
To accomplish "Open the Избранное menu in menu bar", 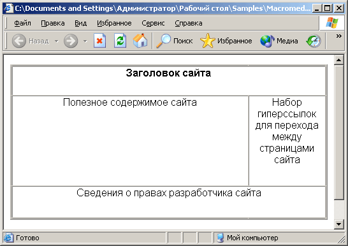I will click(114, 23).
